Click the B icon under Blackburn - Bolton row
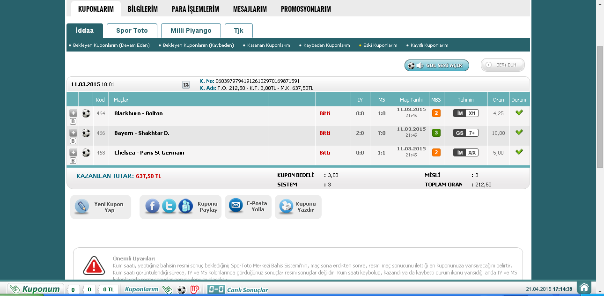 [73, 121]
